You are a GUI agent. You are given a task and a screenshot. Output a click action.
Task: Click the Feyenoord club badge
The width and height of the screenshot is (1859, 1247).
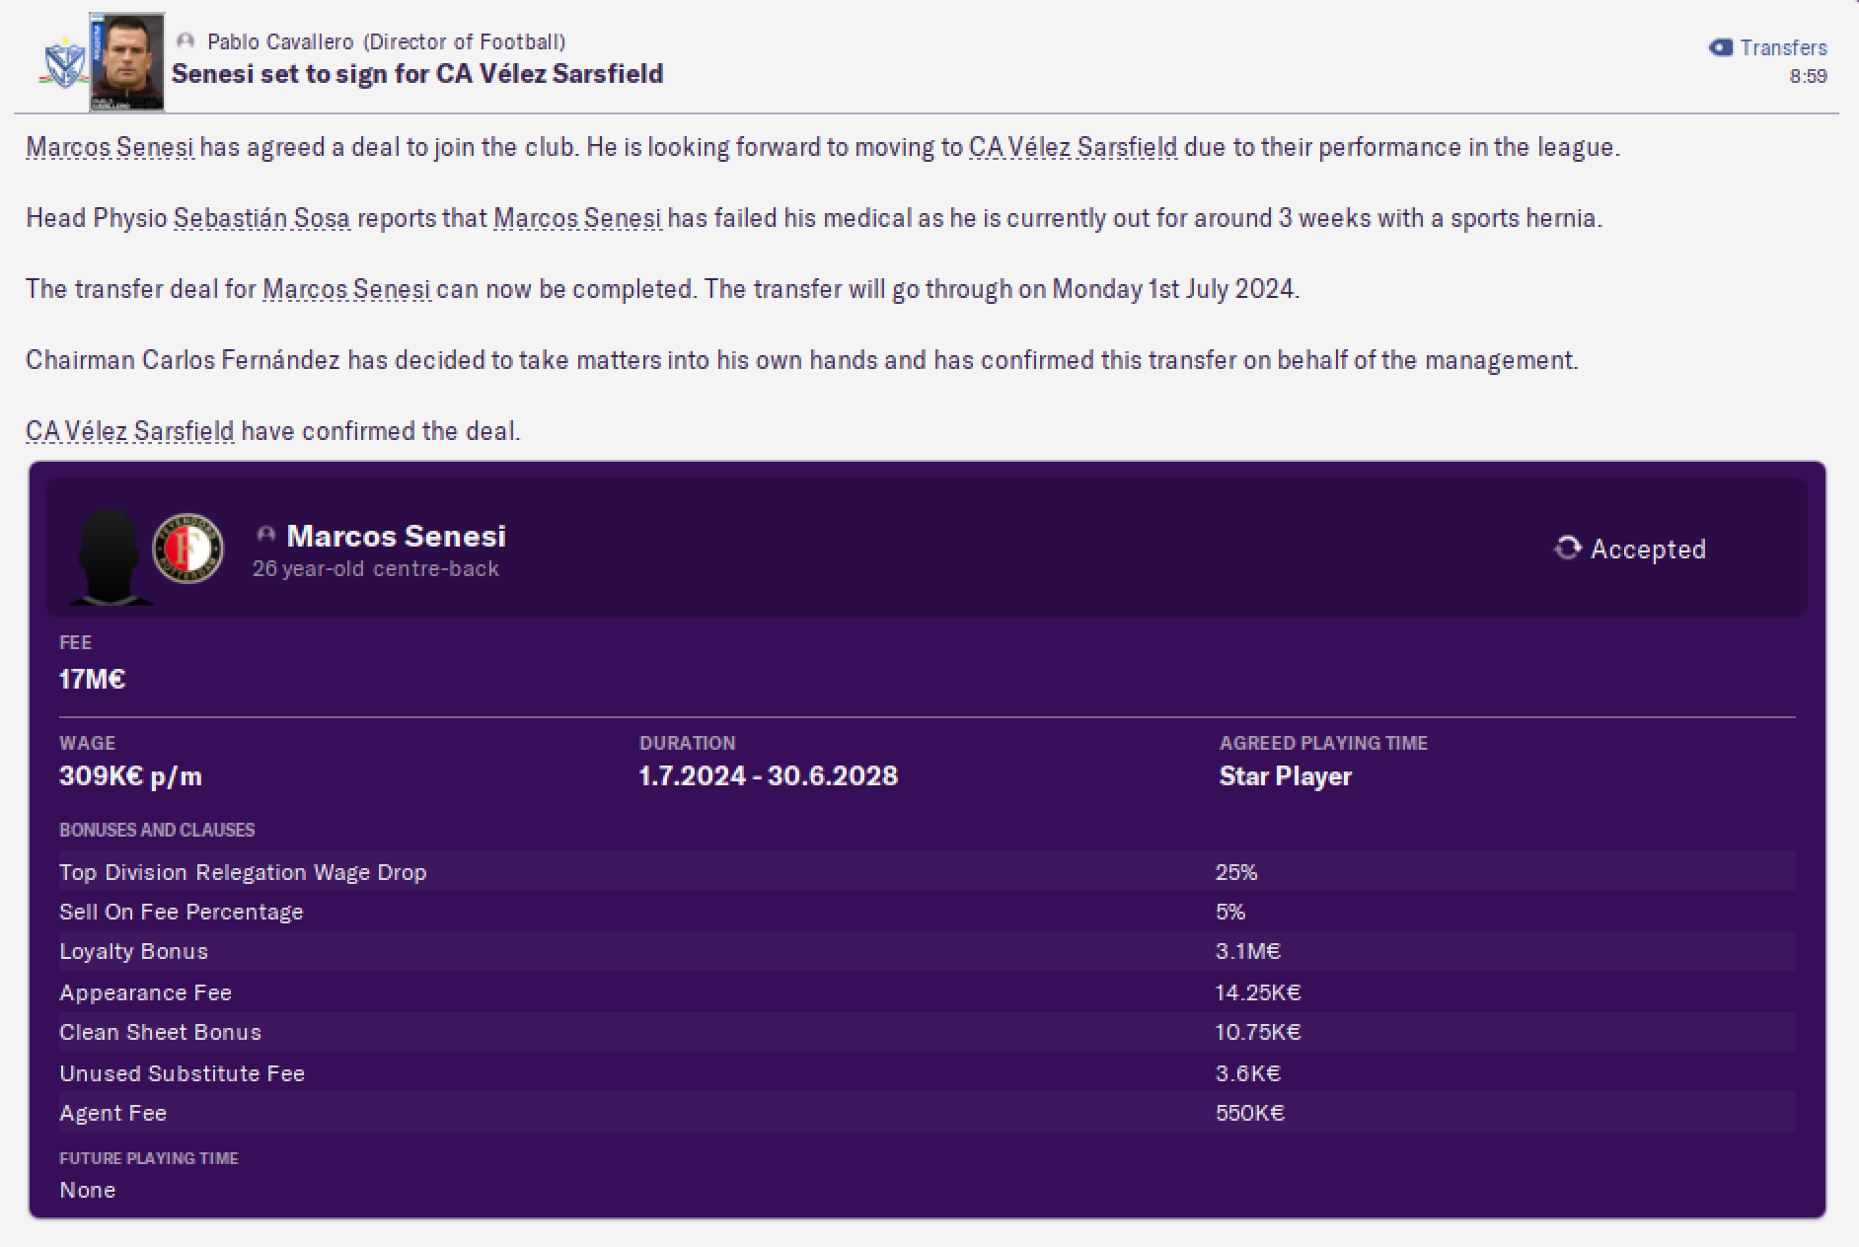click(188, 549)
